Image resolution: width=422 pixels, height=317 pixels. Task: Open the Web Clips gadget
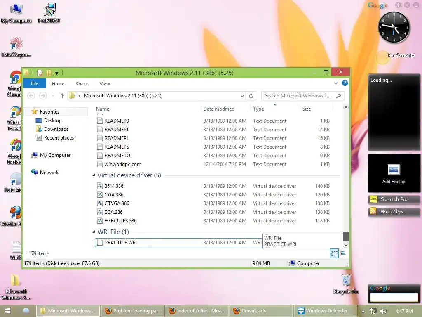[394, 212]
